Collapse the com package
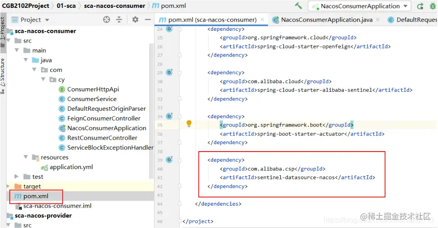 coord(34,70)
